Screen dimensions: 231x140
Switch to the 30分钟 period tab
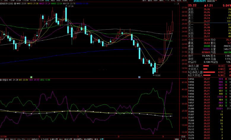[33, 1]
